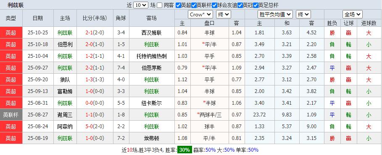Uncheck the 英超 league filter checkbox
Image resolution: width=382 pixels, height=155 pixels.
pyautogui.click(x=178, y=5)
